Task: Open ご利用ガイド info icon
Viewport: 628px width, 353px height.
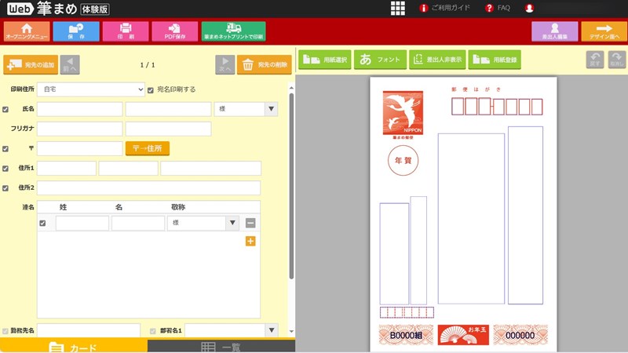Action: click(x=424, y=8)
